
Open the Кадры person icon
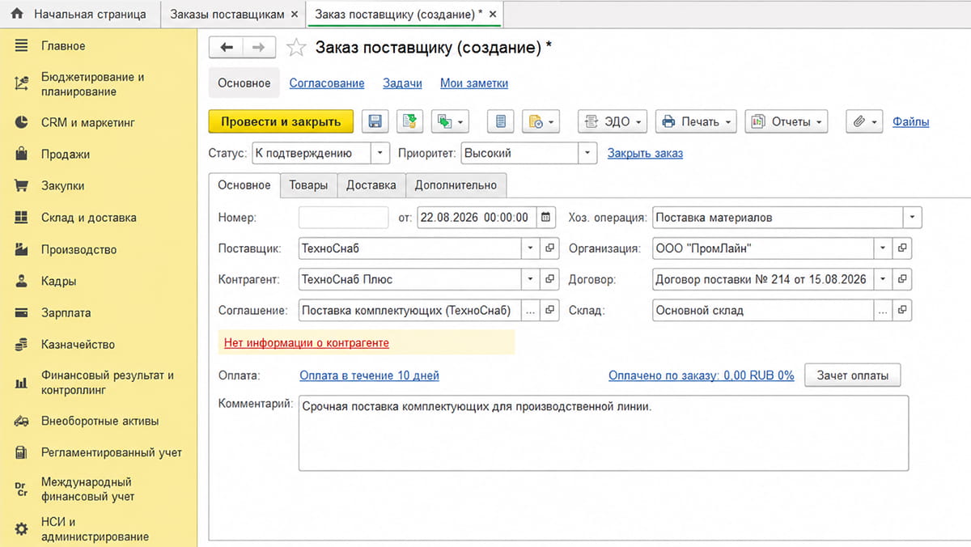click(x=22, y=282)
